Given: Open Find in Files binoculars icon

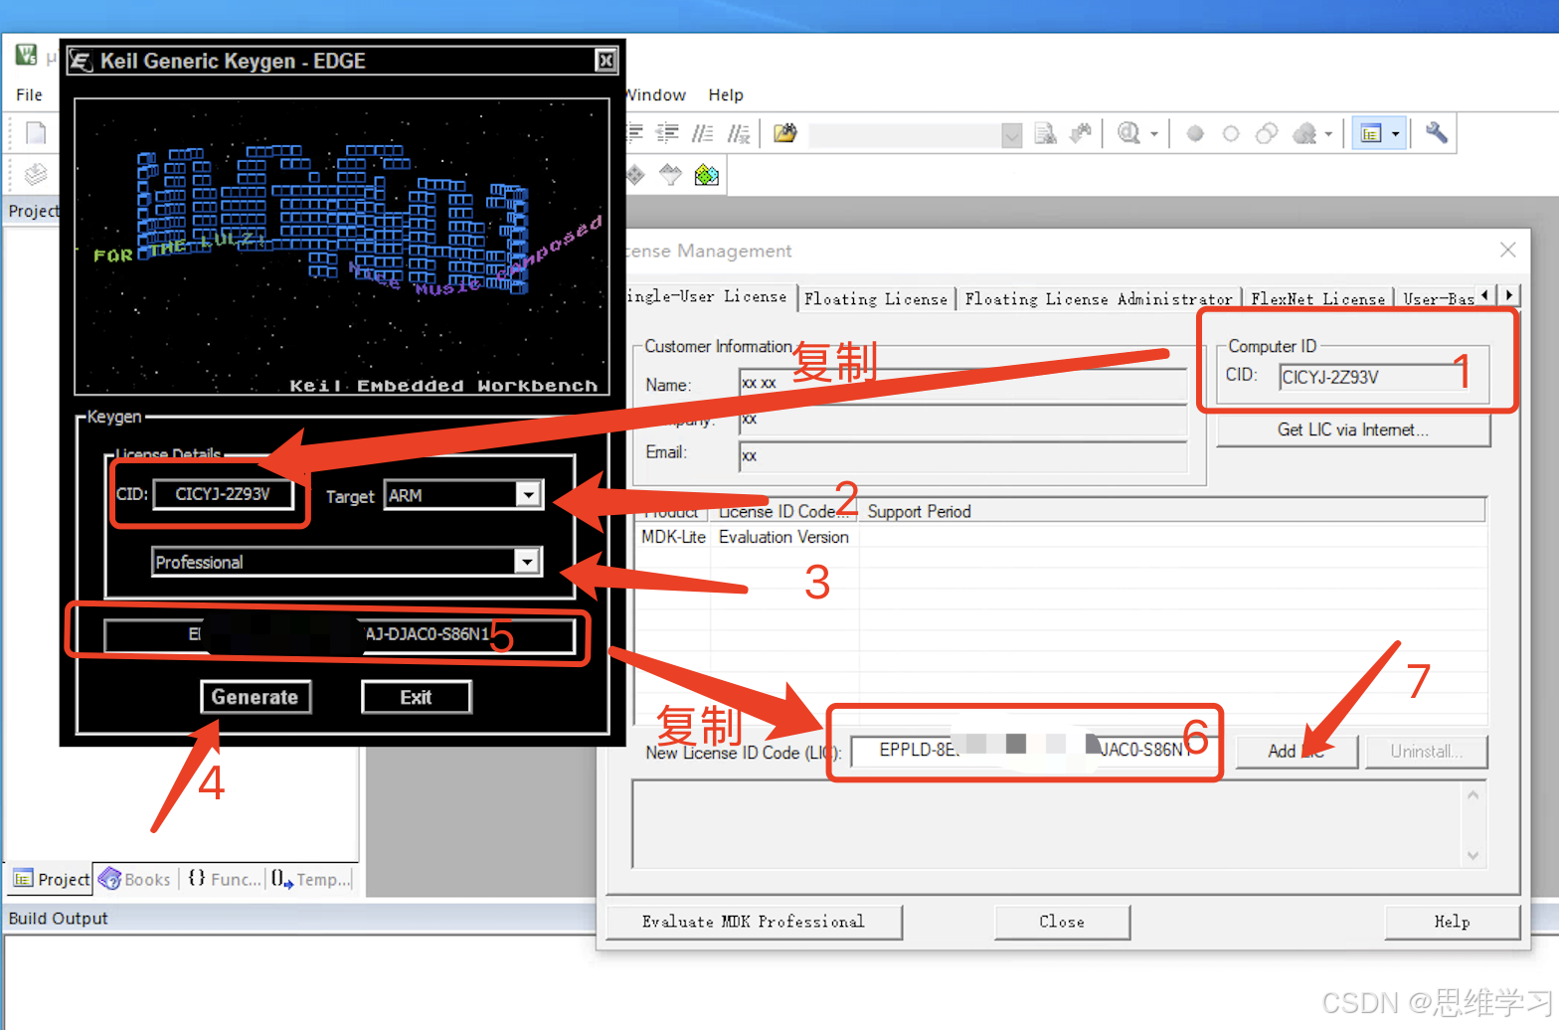Looking at the screenshot, I should 785,133.
